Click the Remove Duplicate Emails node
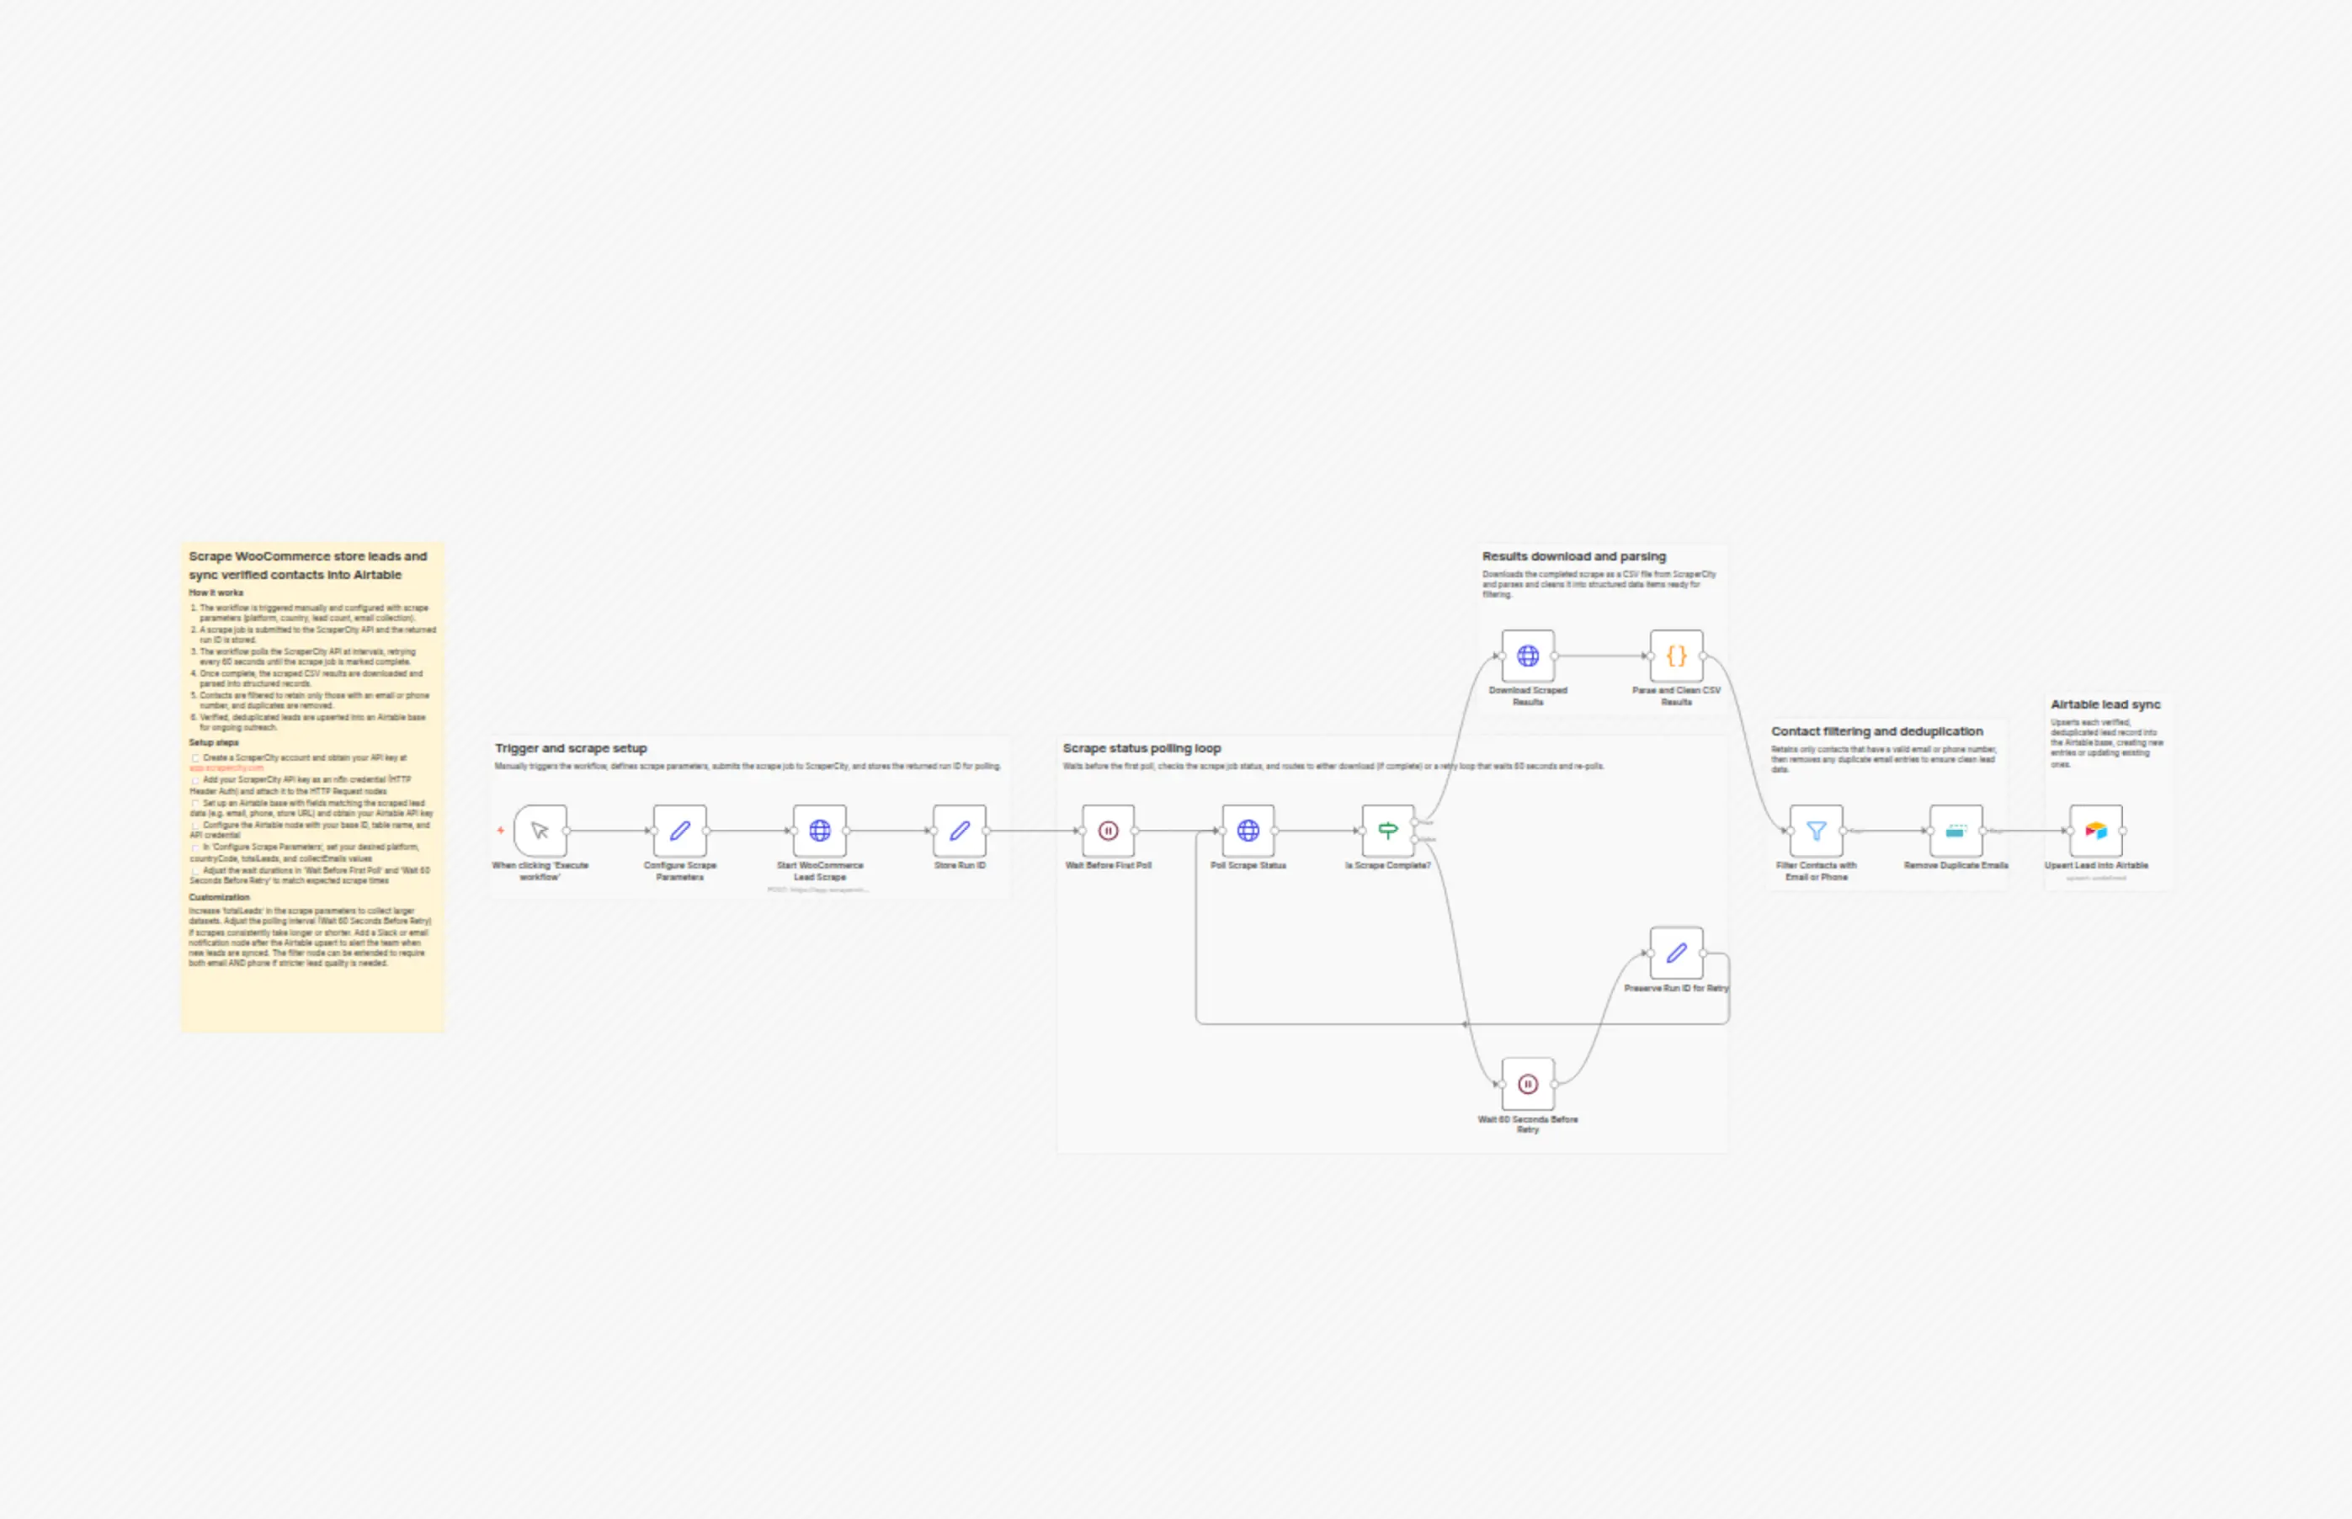Screen dimensions: 2352x1519 pos(1956,831)
